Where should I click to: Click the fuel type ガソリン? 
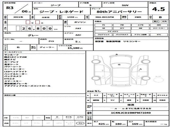click(x=80, y=22)
